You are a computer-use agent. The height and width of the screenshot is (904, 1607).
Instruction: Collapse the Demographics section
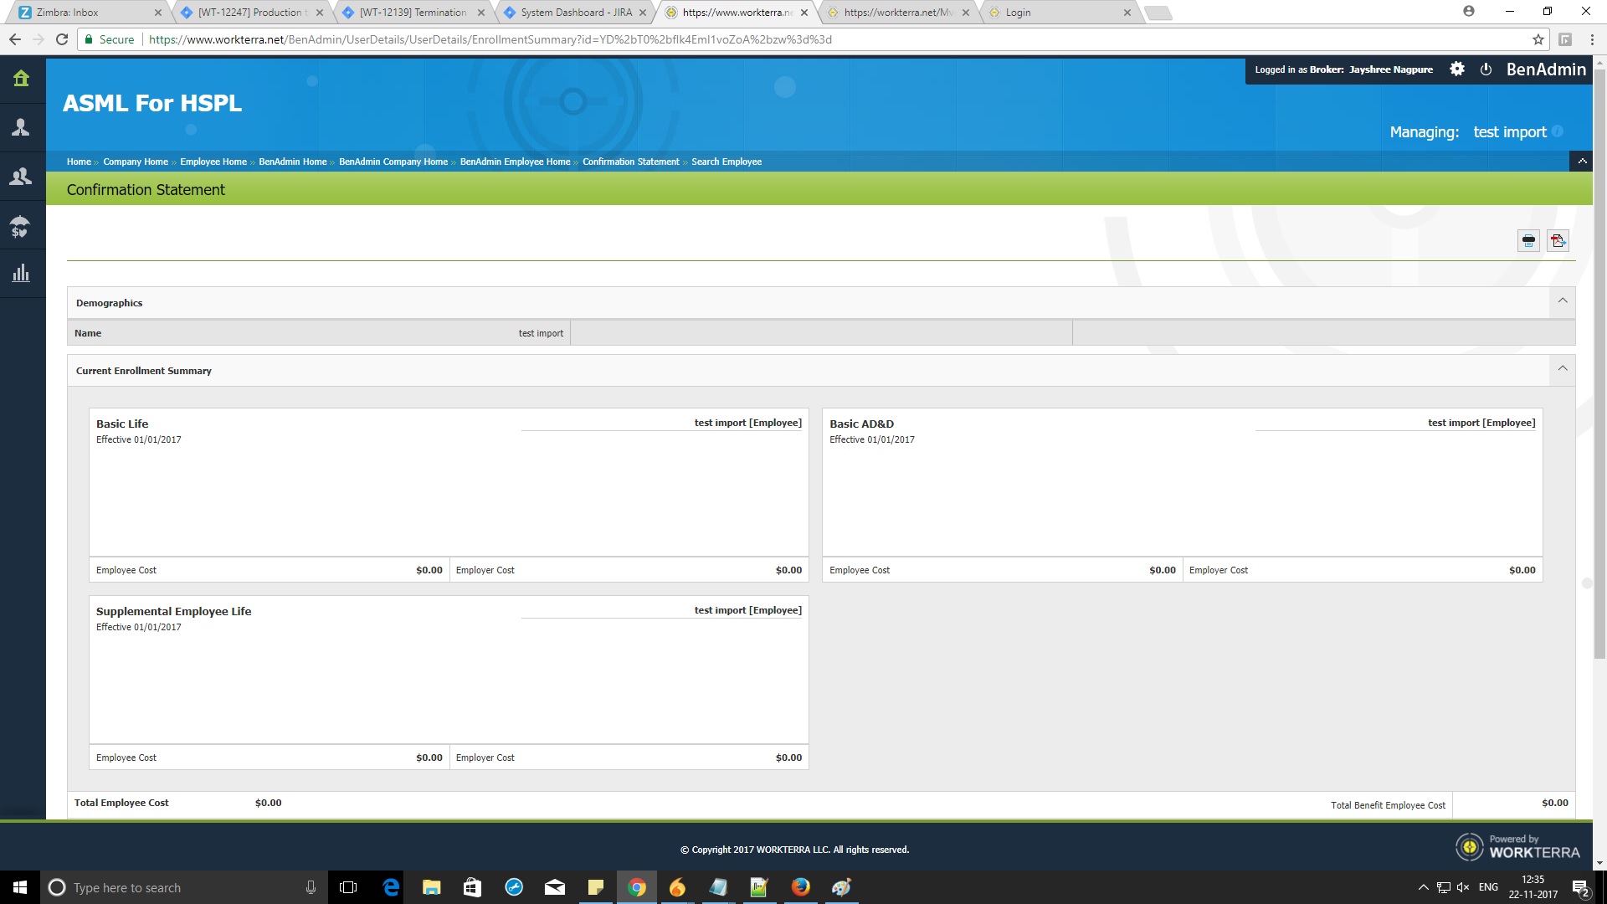pos(1562,301)
